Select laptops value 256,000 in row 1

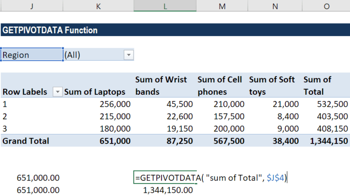click(x=115, y=104)
